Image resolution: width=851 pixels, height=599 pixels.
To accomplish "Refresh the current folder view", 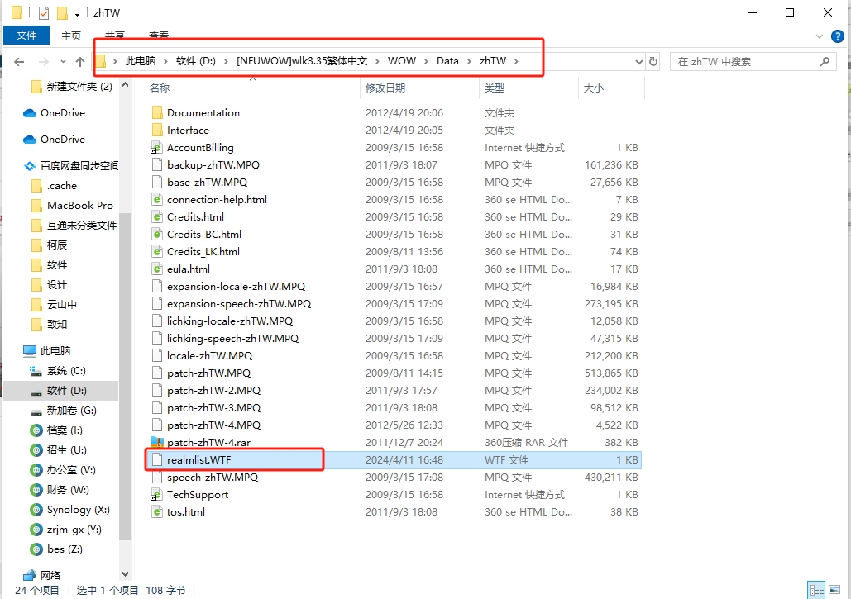I will [x=653, y=62].
